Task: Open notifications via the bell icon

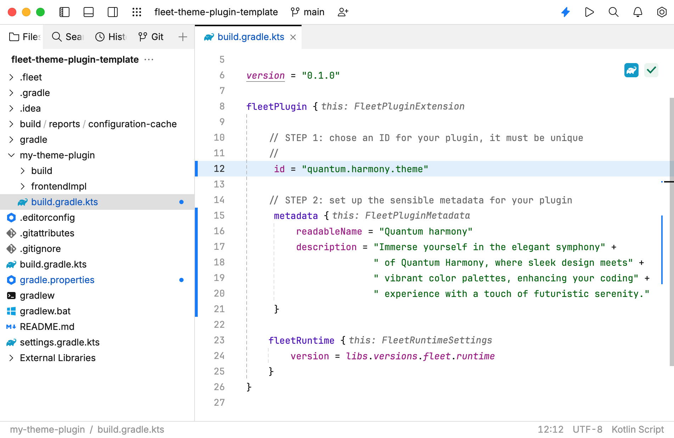Action: 638,12
